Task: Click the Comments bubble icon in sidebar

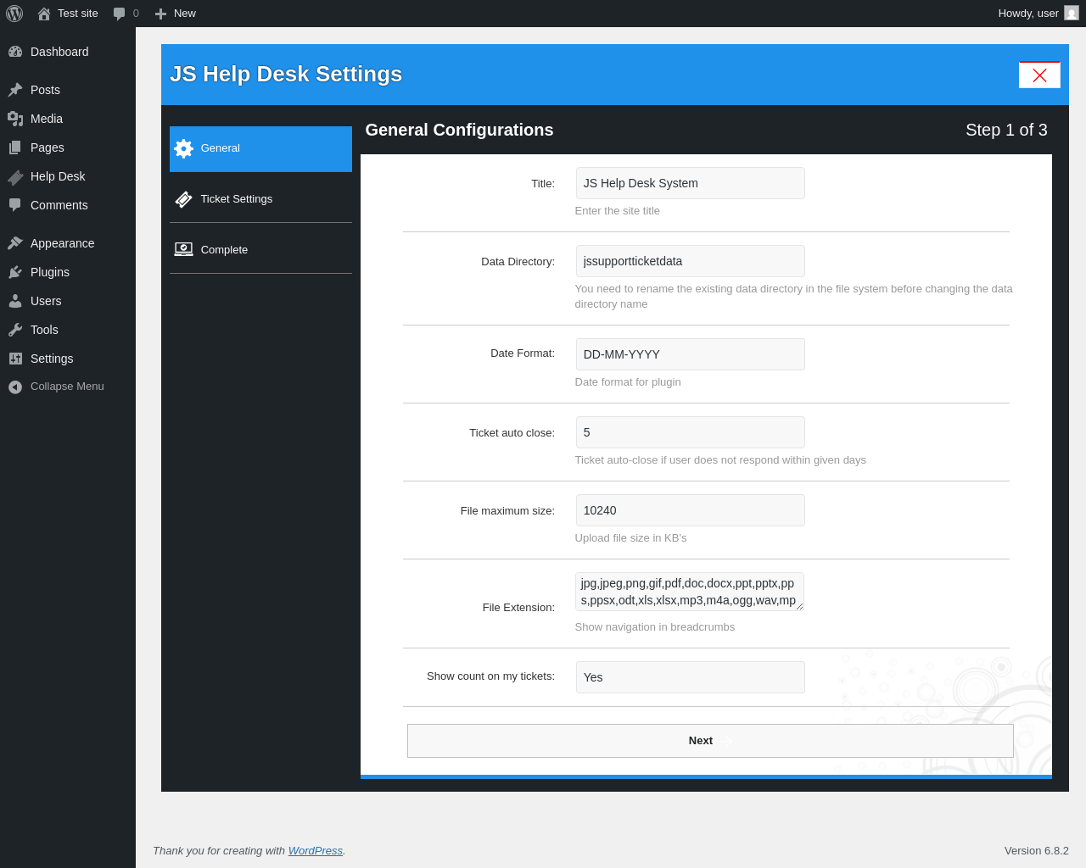Action: tap(15, 205)
